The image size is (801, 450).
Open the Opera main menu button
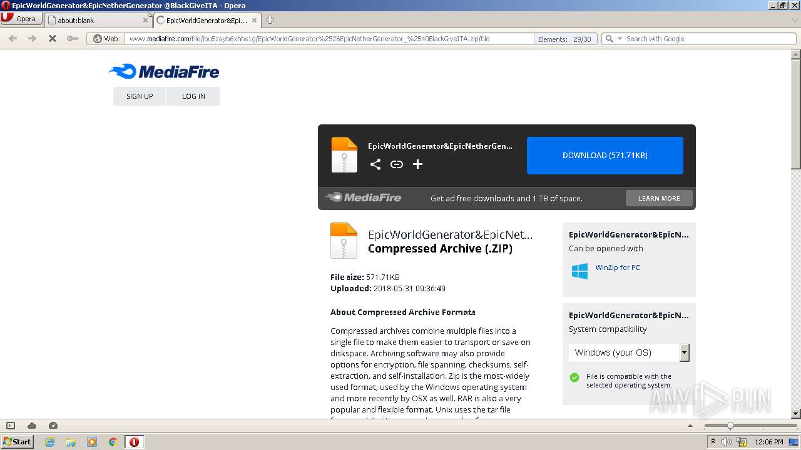pos(21,19)
